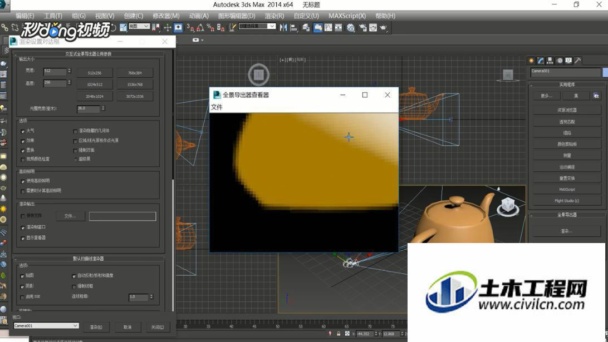Adjust the aperture width spinner
Viewport: 608px width, 342px height.
click(103, 108)
